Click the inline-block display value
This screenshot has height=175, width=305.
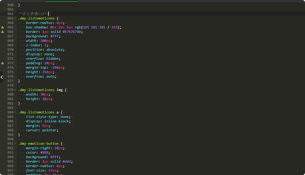coord(57,121)
